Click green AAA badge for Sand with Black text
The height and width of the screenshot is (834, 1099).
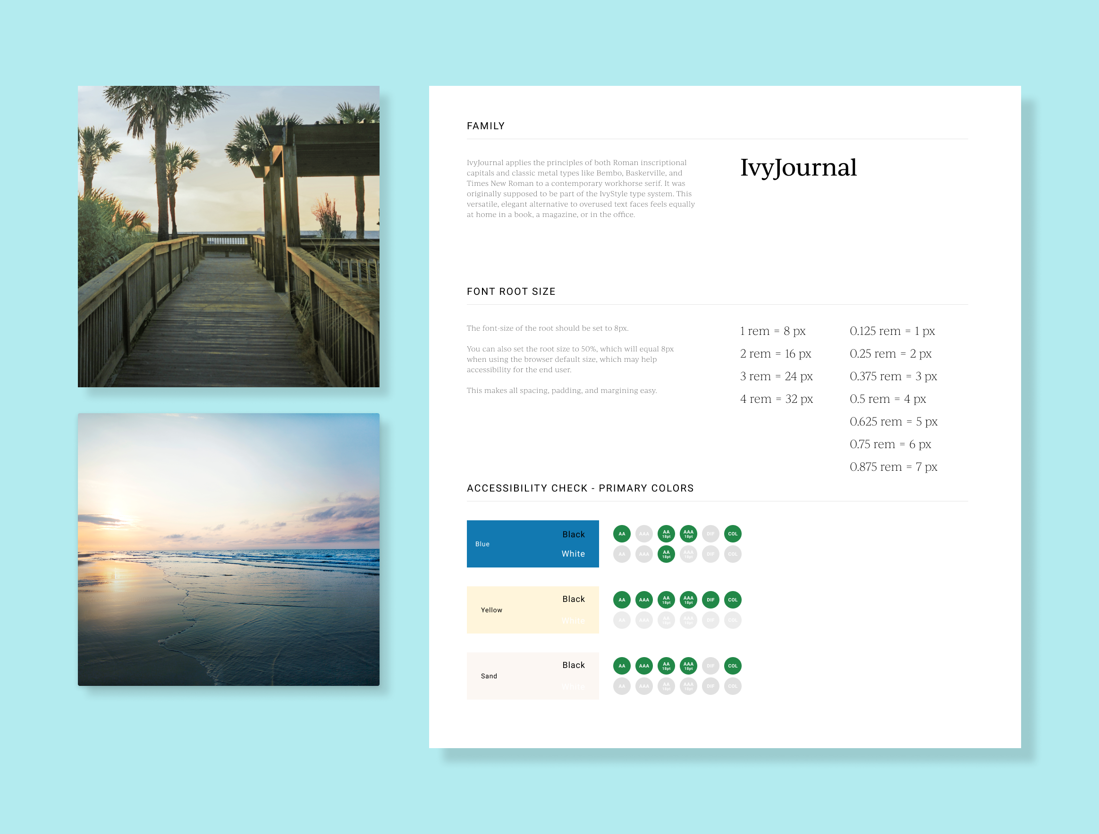click(644, 666)
